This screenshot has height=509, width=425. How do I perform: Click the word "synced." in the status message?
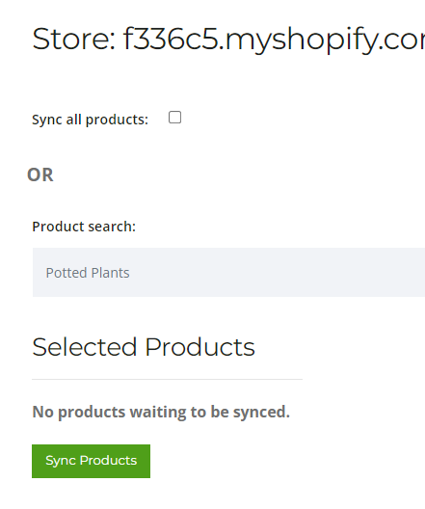click(261, 413)
